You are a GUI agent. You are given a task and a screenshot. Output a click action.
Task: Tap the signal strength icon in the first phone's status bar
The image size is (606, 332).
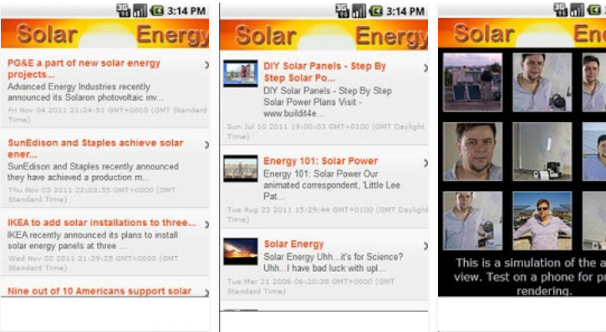point(140,10)
